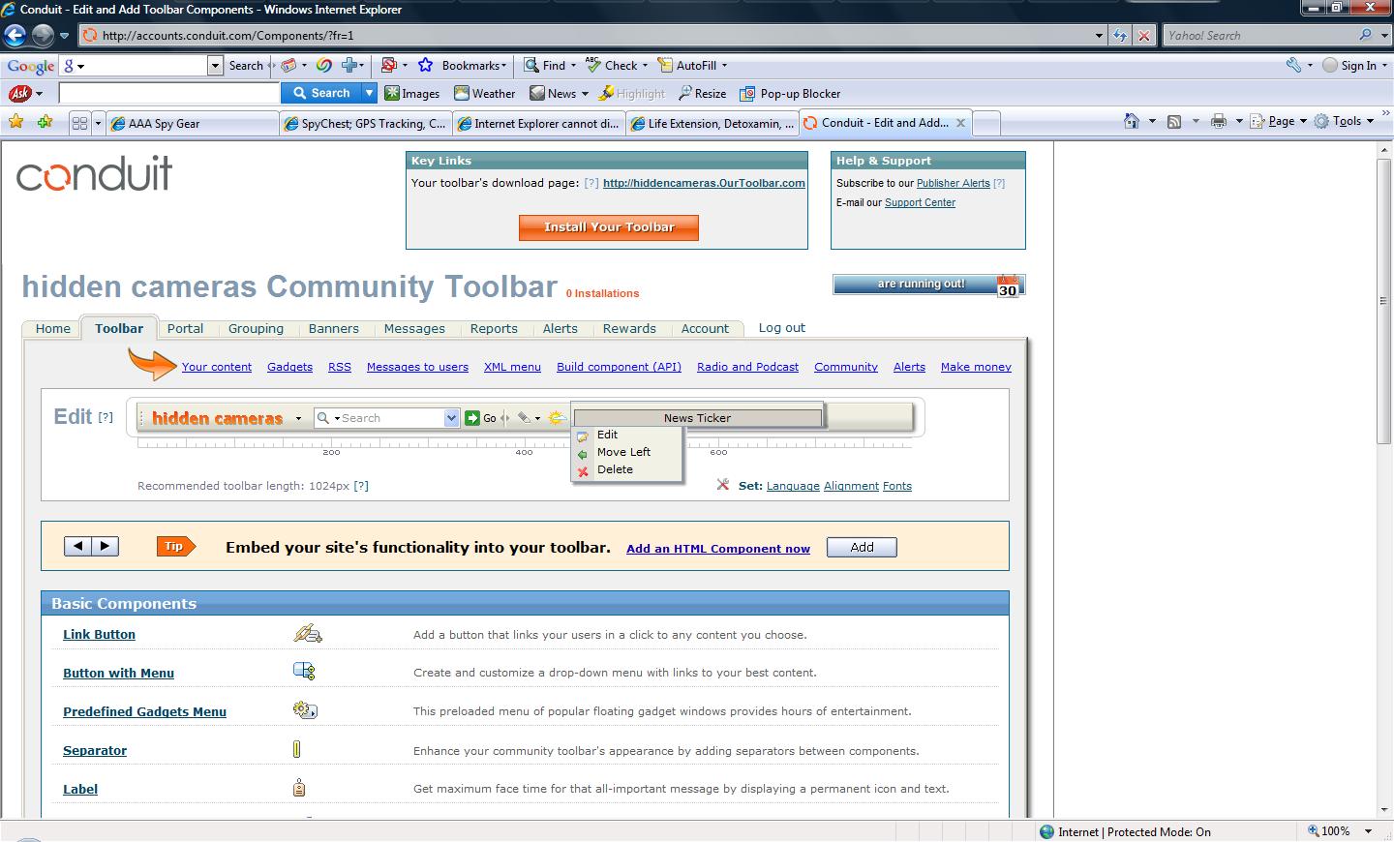
Task: Click the Log out link
Action: pos(781,327)
